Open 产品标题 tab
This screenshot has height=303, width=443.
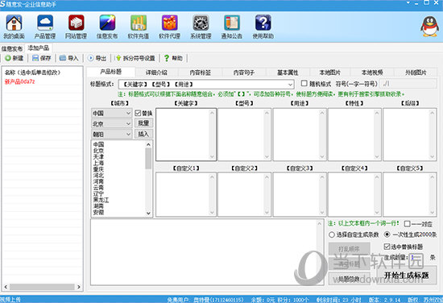pyautogui.click(x=111, y=72)
